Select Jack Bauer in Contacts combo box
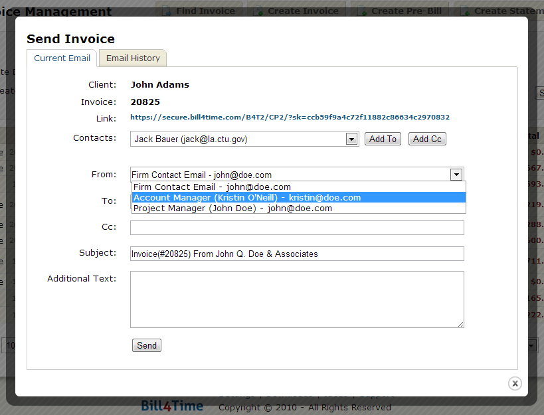544x415 pixels. coord(244,139)
